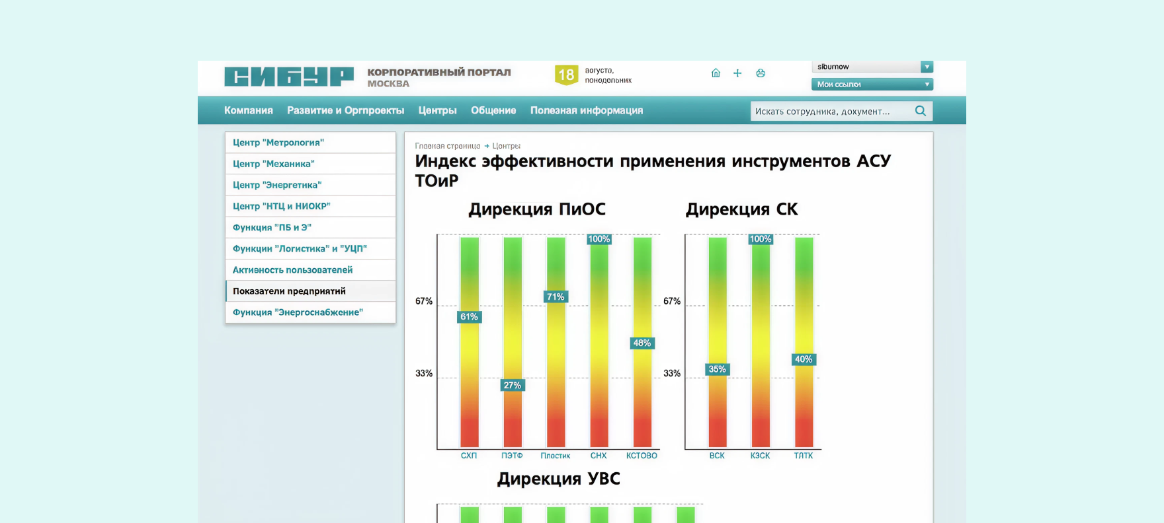Select Центр "Механика" in sidebar
Image resolution: width=1164 pixels, height=523 pixels.
(310, 164)
